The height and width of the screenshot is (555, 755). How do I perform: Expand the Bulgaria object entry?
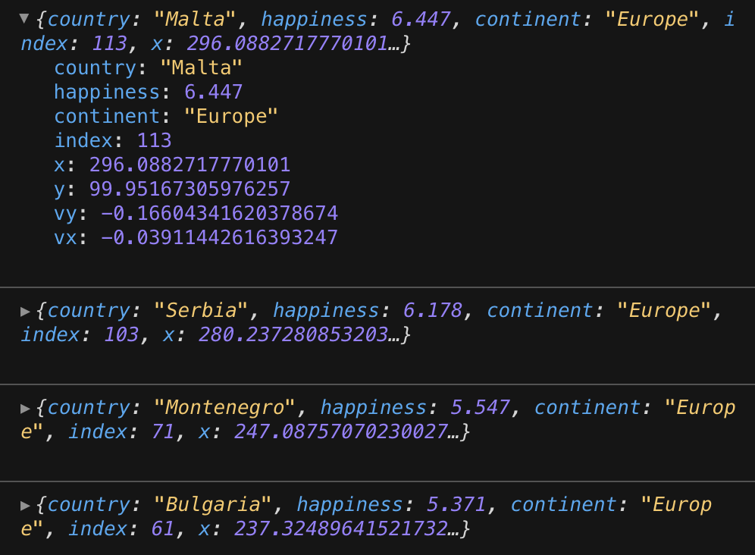click(25, 505)
